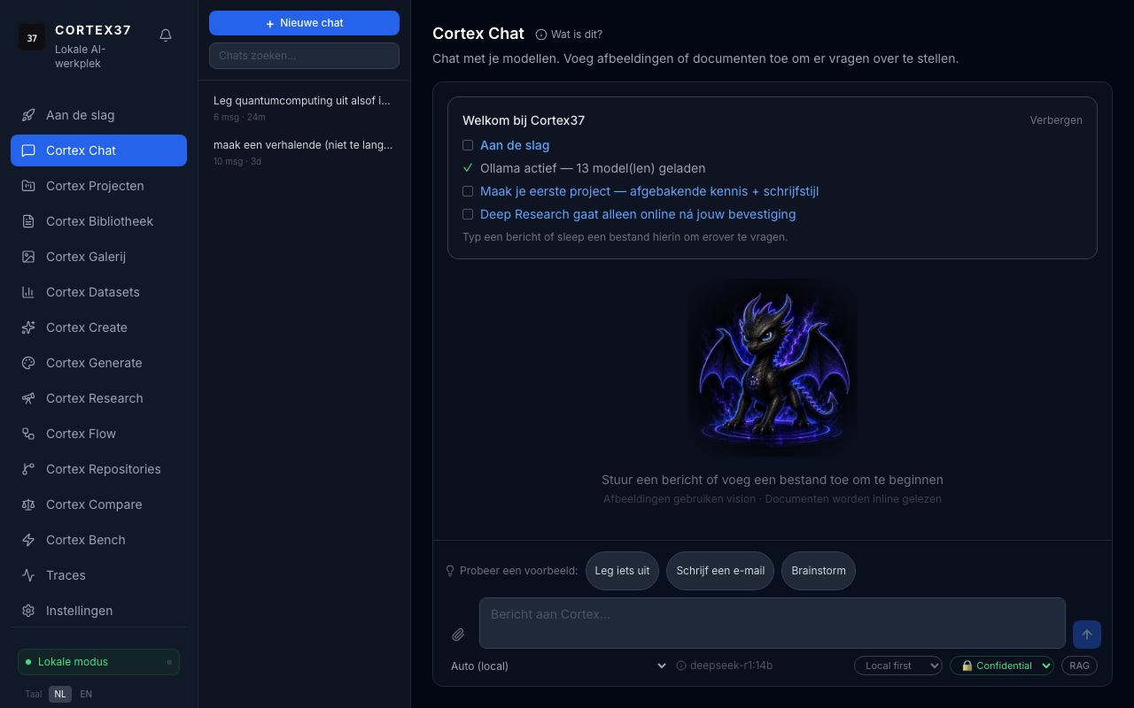Click the Chats zoeken search field
Image resolution: width=1134 pixels, height=708 pixels.
304,56
